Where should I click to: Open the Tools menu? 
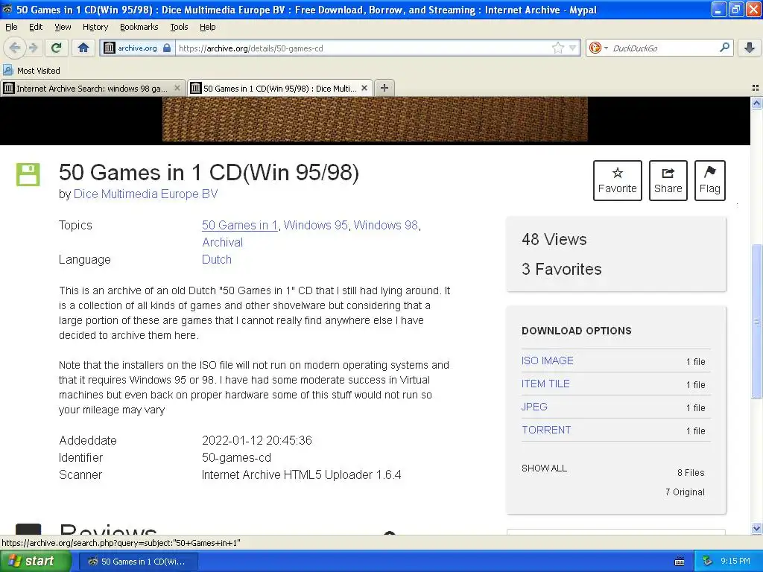(x=179, y=27)
